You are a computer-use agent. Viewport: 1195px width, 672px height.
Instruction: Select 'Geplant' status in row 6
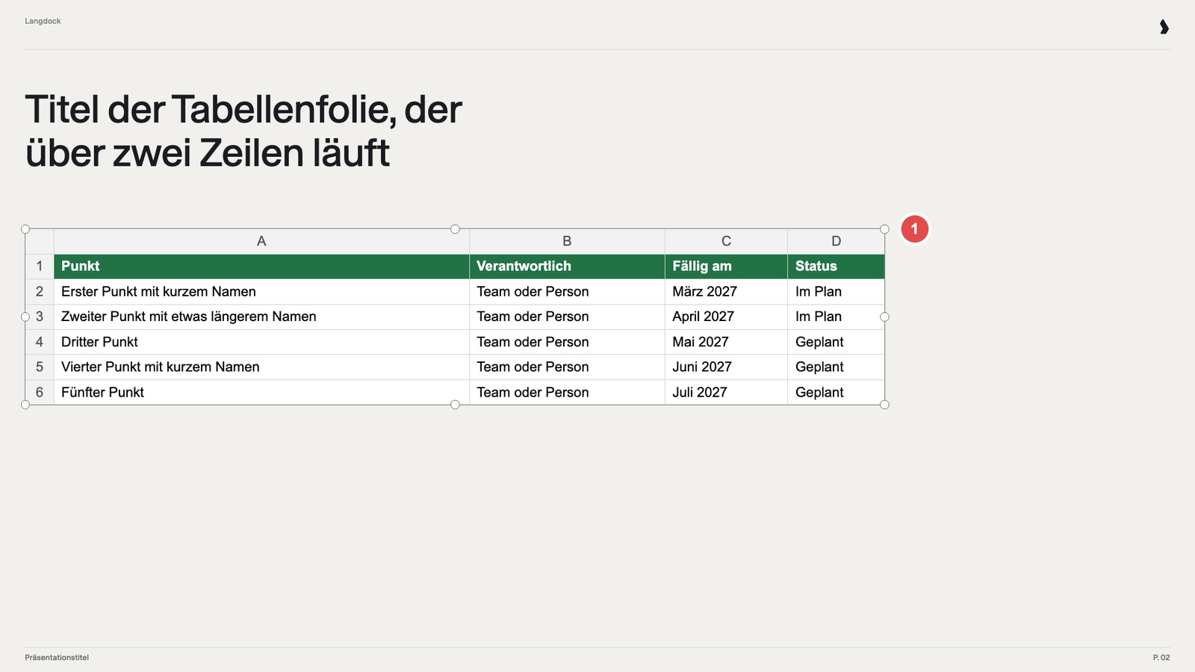836,392
